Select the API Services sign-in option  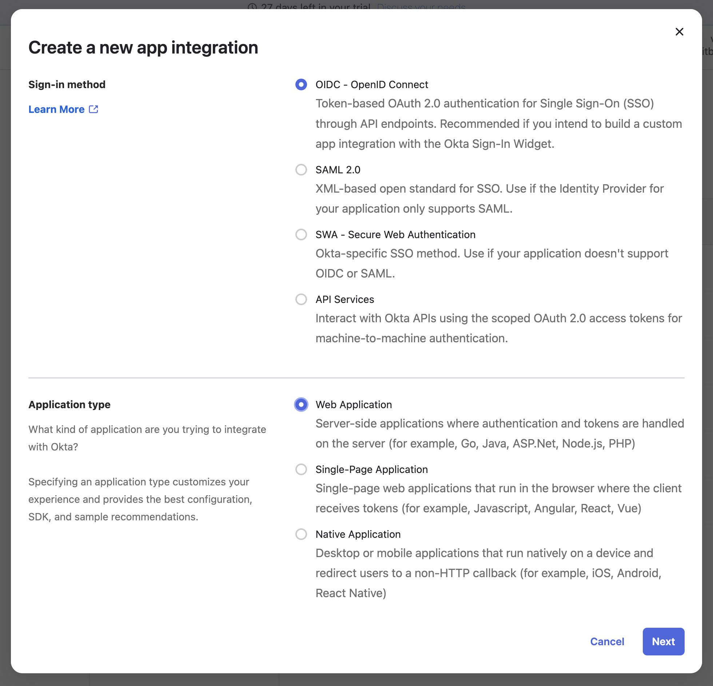301,299
